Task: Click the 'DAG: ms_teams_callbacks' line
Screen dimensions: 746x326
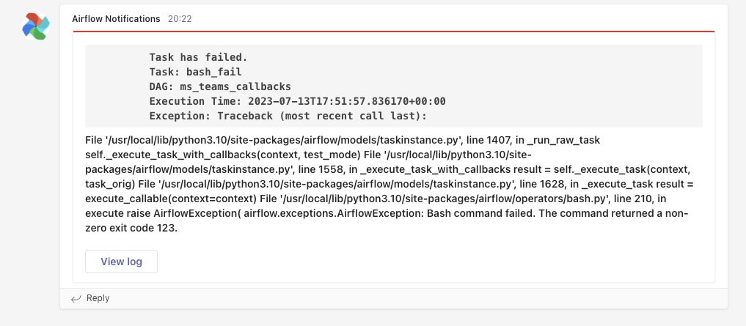Action: point(220,86)
